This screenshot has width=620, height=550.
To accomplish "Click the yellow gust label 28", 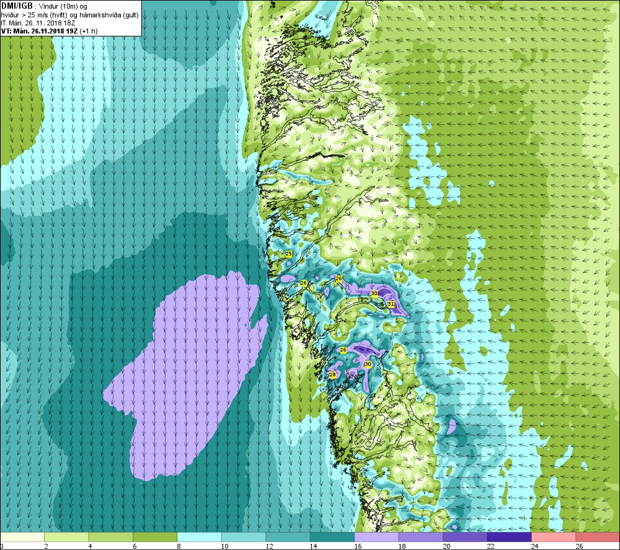I will [x=332, y=375].
